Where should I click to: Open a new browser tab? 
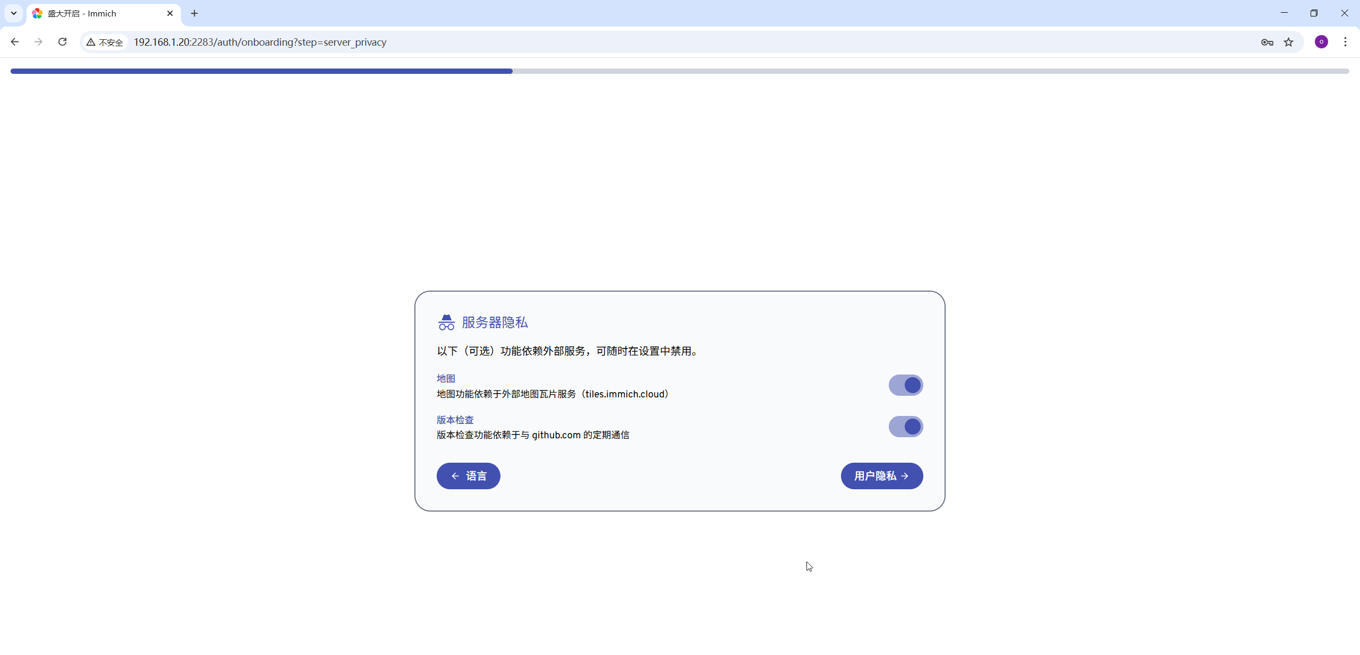[x=194, y=13]
